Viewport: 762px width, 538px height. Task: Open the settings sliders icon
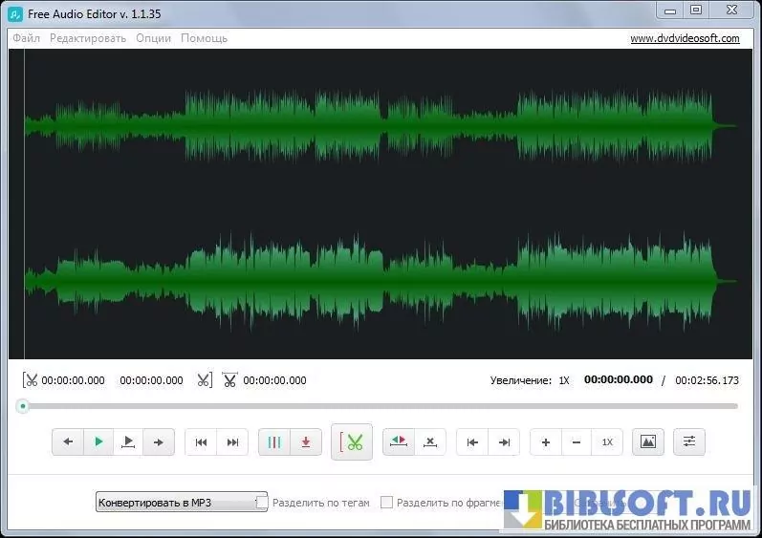[689, 442]
